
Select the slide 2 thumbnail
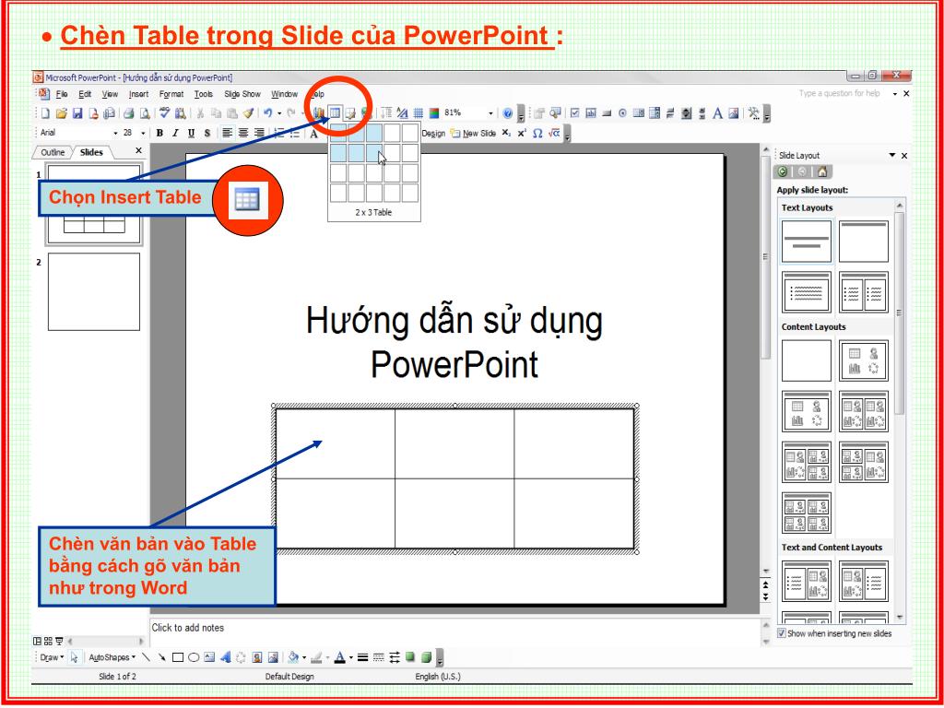pos(94,291)
